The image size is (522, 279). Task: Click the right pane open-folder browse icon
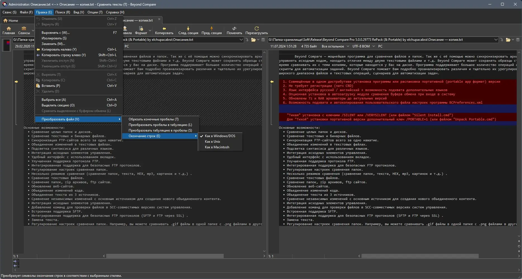pos(508,40)
